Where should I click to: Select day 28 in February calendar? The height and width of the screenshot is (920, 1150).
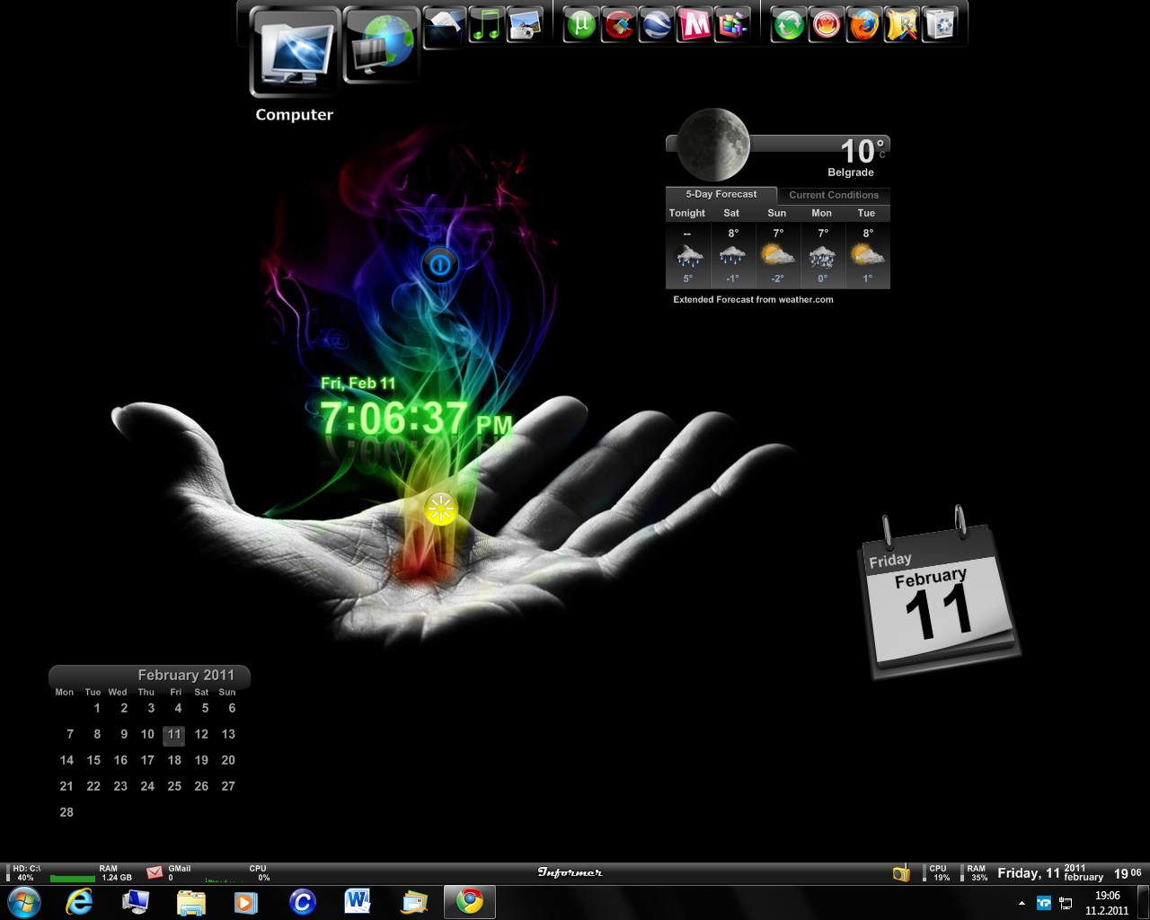pos(66,812)
